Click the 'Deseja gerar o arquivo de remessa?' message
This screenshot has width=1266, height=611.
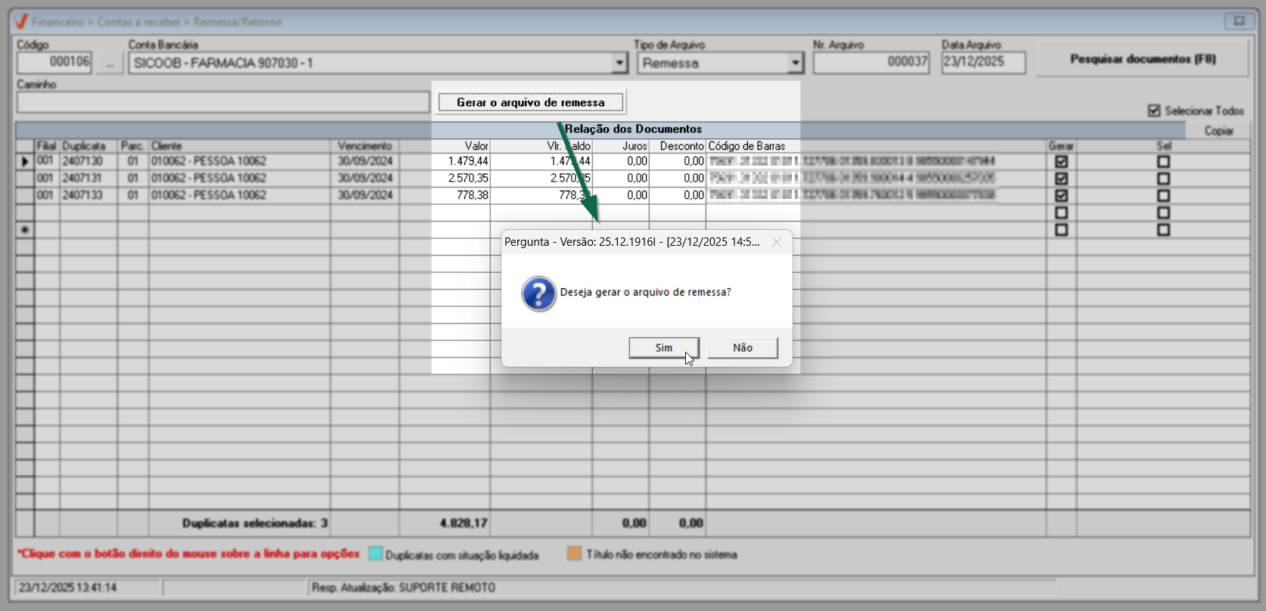coord(646,293)
